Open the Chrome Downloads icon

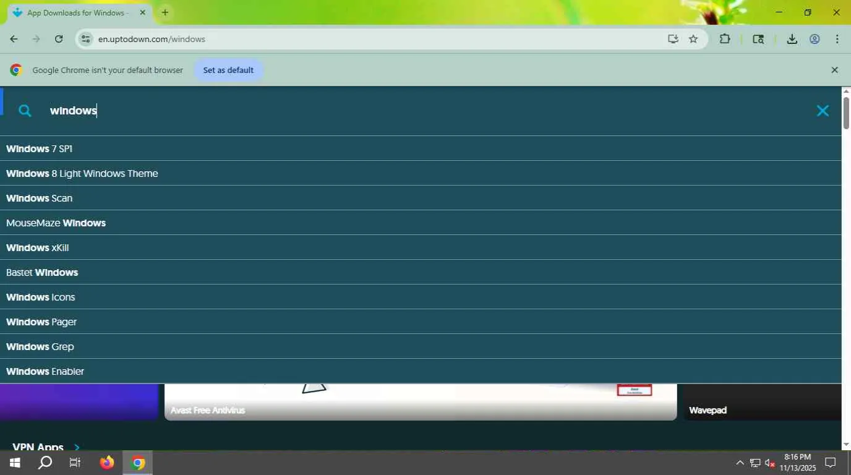tap(792, 39)
